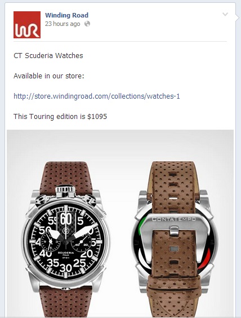Click the Available in our store line
241x318 pixels.
pos(48,76)
